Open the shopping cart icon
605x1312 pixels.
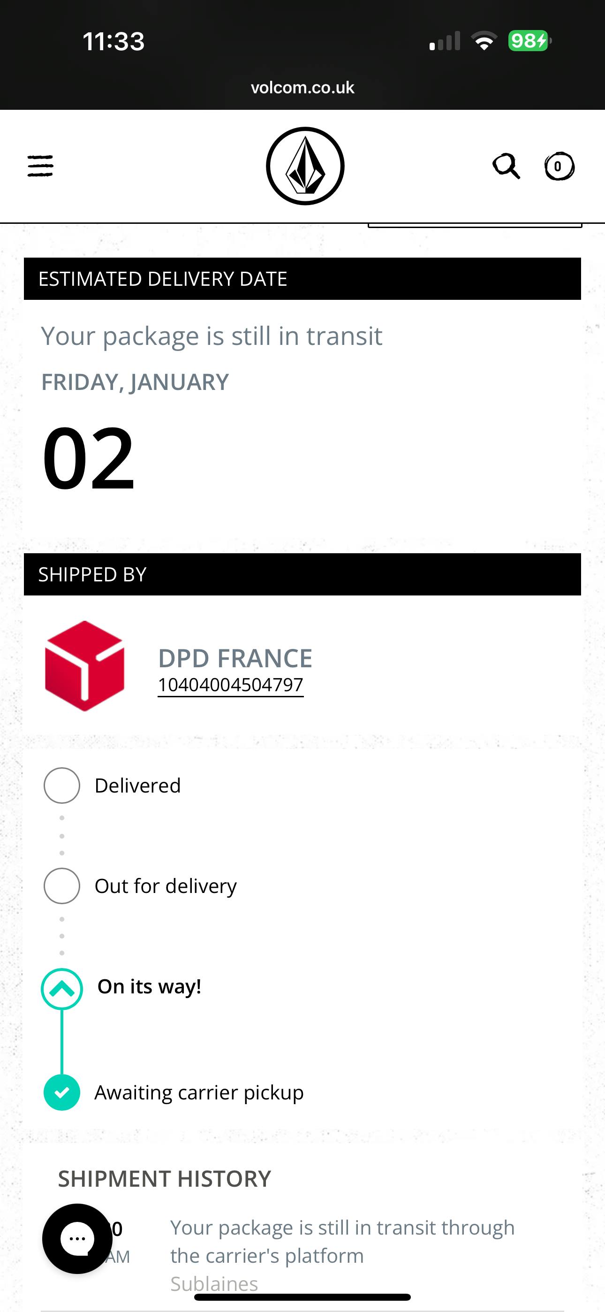[x=559, y=166]
